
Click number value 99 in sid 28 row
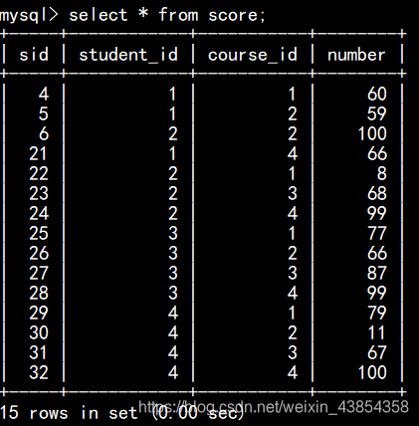[377, 293]
